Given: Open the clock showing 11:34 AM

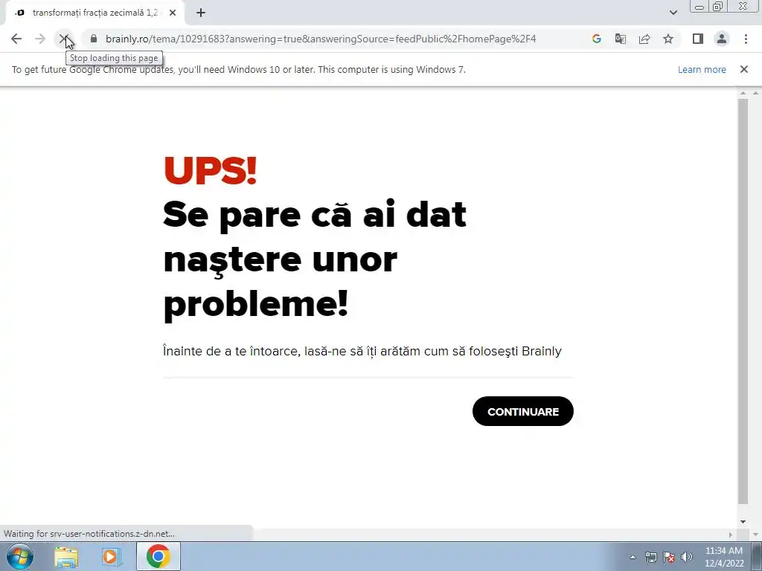Looking at the screenshot, I should pos(724,557).
